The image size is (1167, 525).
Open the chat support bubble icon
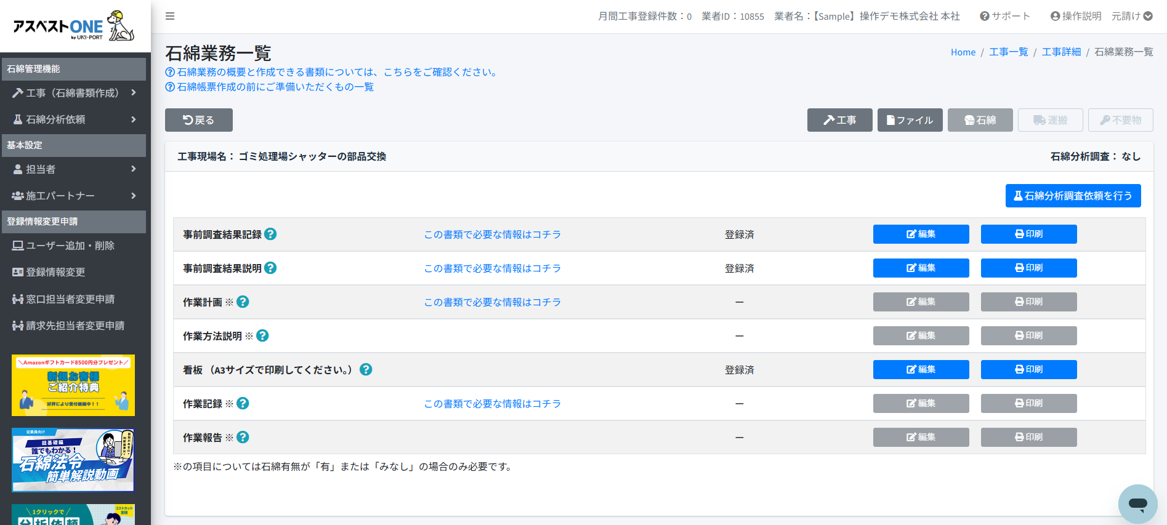tap(1137, 504)
